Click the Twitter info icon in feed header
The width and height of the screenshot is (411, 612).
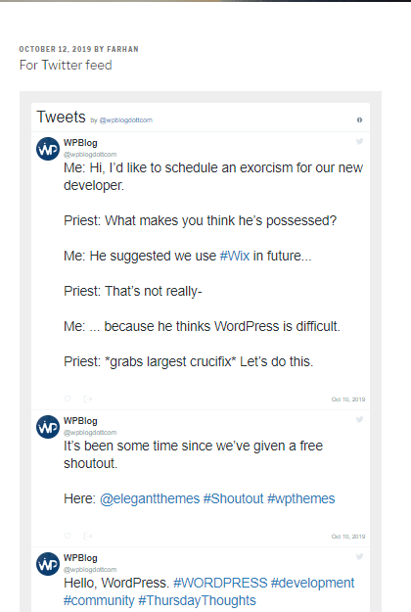coord(359,119)
